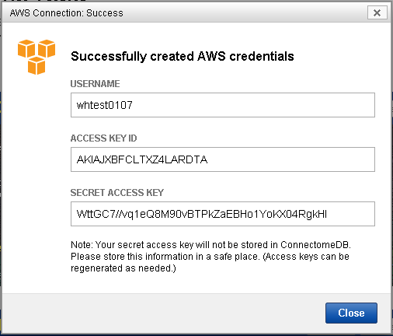
Task: Click the USERNAME field label
Action: click(95, 84)
